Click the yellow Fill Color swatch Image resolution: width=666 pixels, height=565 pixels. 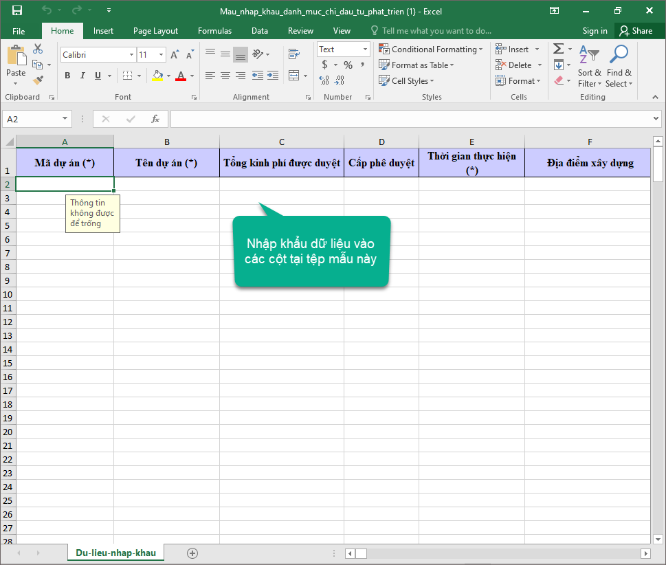(157, 76)
